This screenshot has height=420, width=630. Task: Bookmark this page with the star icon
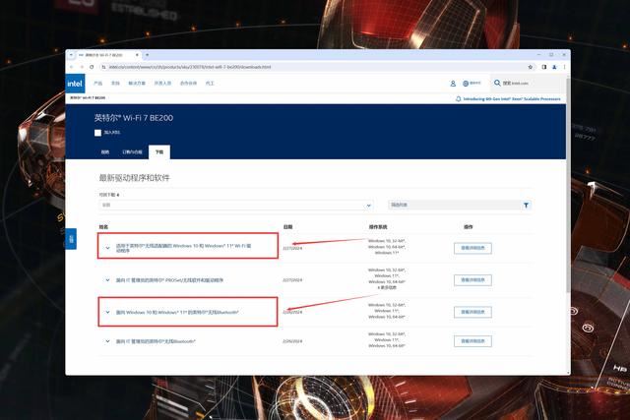pos(532,67)
